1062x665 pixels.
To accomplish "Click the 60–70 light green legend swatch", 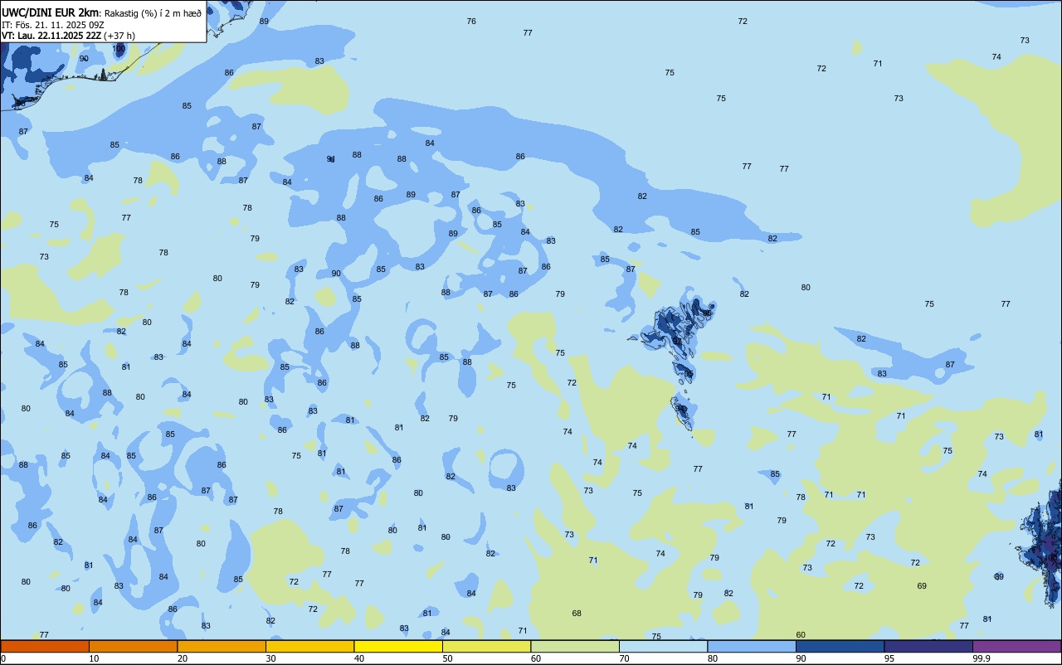I will tap(575, 646).
